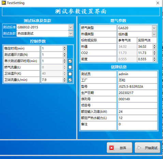Click the 实际气体 热值 field 34.02
The image size is (163, 159).
(145, 47)
